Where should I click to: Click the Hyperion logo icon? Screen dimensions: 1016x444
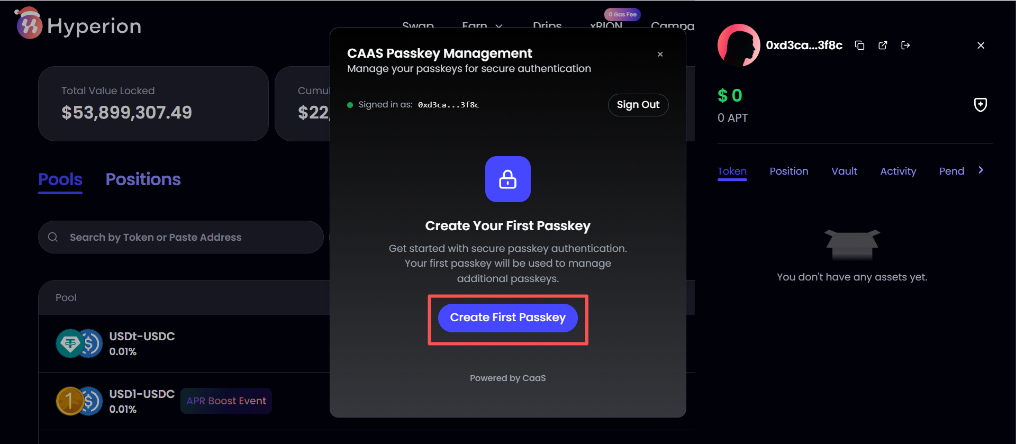click(29, 25)
